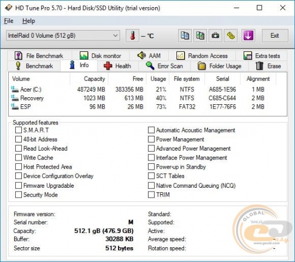Maximize the HD Tune Pro window
Screen dimensions: 295x262
259,8
